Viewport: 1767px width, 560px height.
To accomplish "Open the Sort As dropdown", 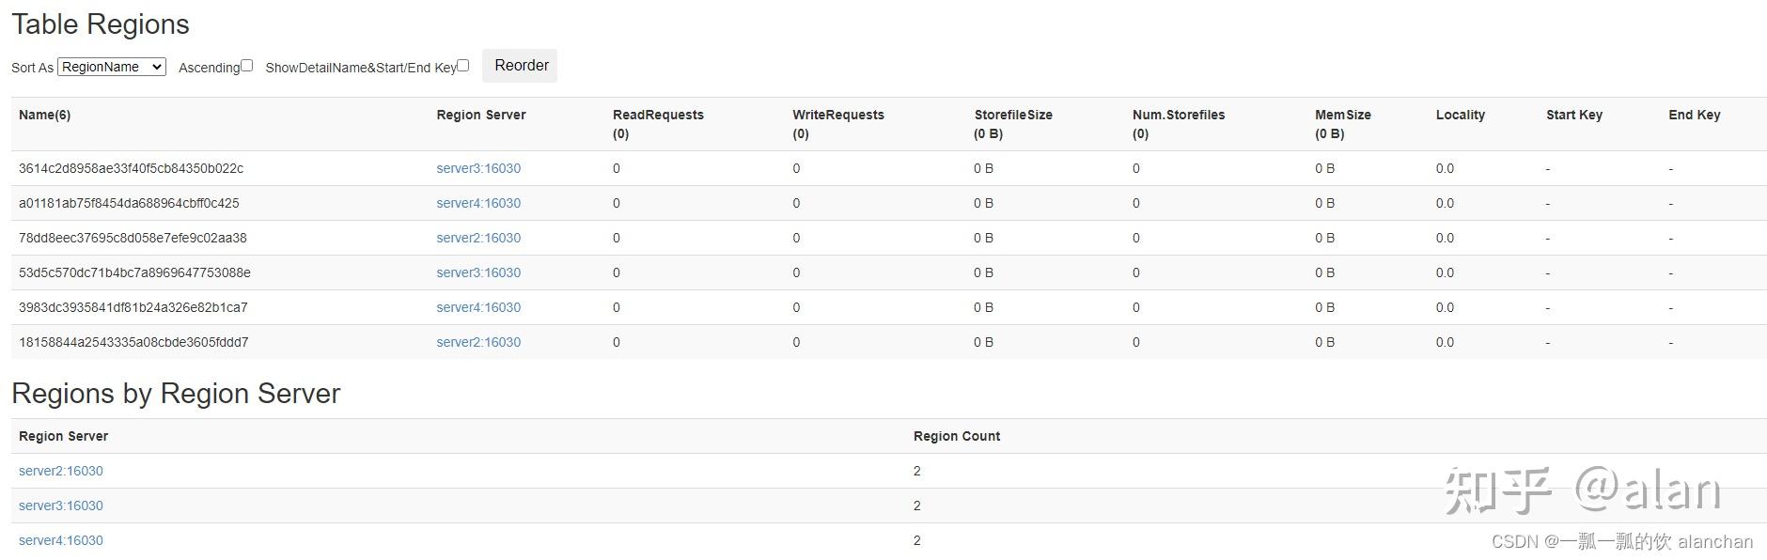I will pyautogui.click(x=112, y=67).
